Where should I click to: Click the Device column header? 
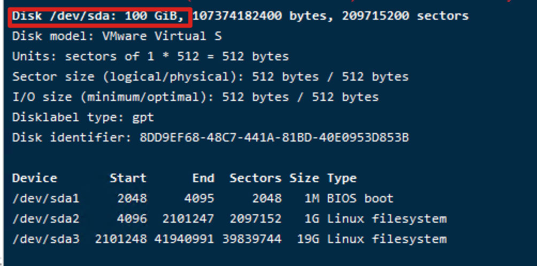point(34,178)
